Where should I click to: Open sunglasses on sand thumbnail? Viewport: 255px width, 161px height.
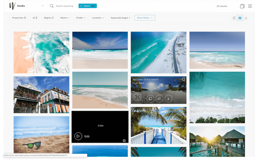coord(41,135)
